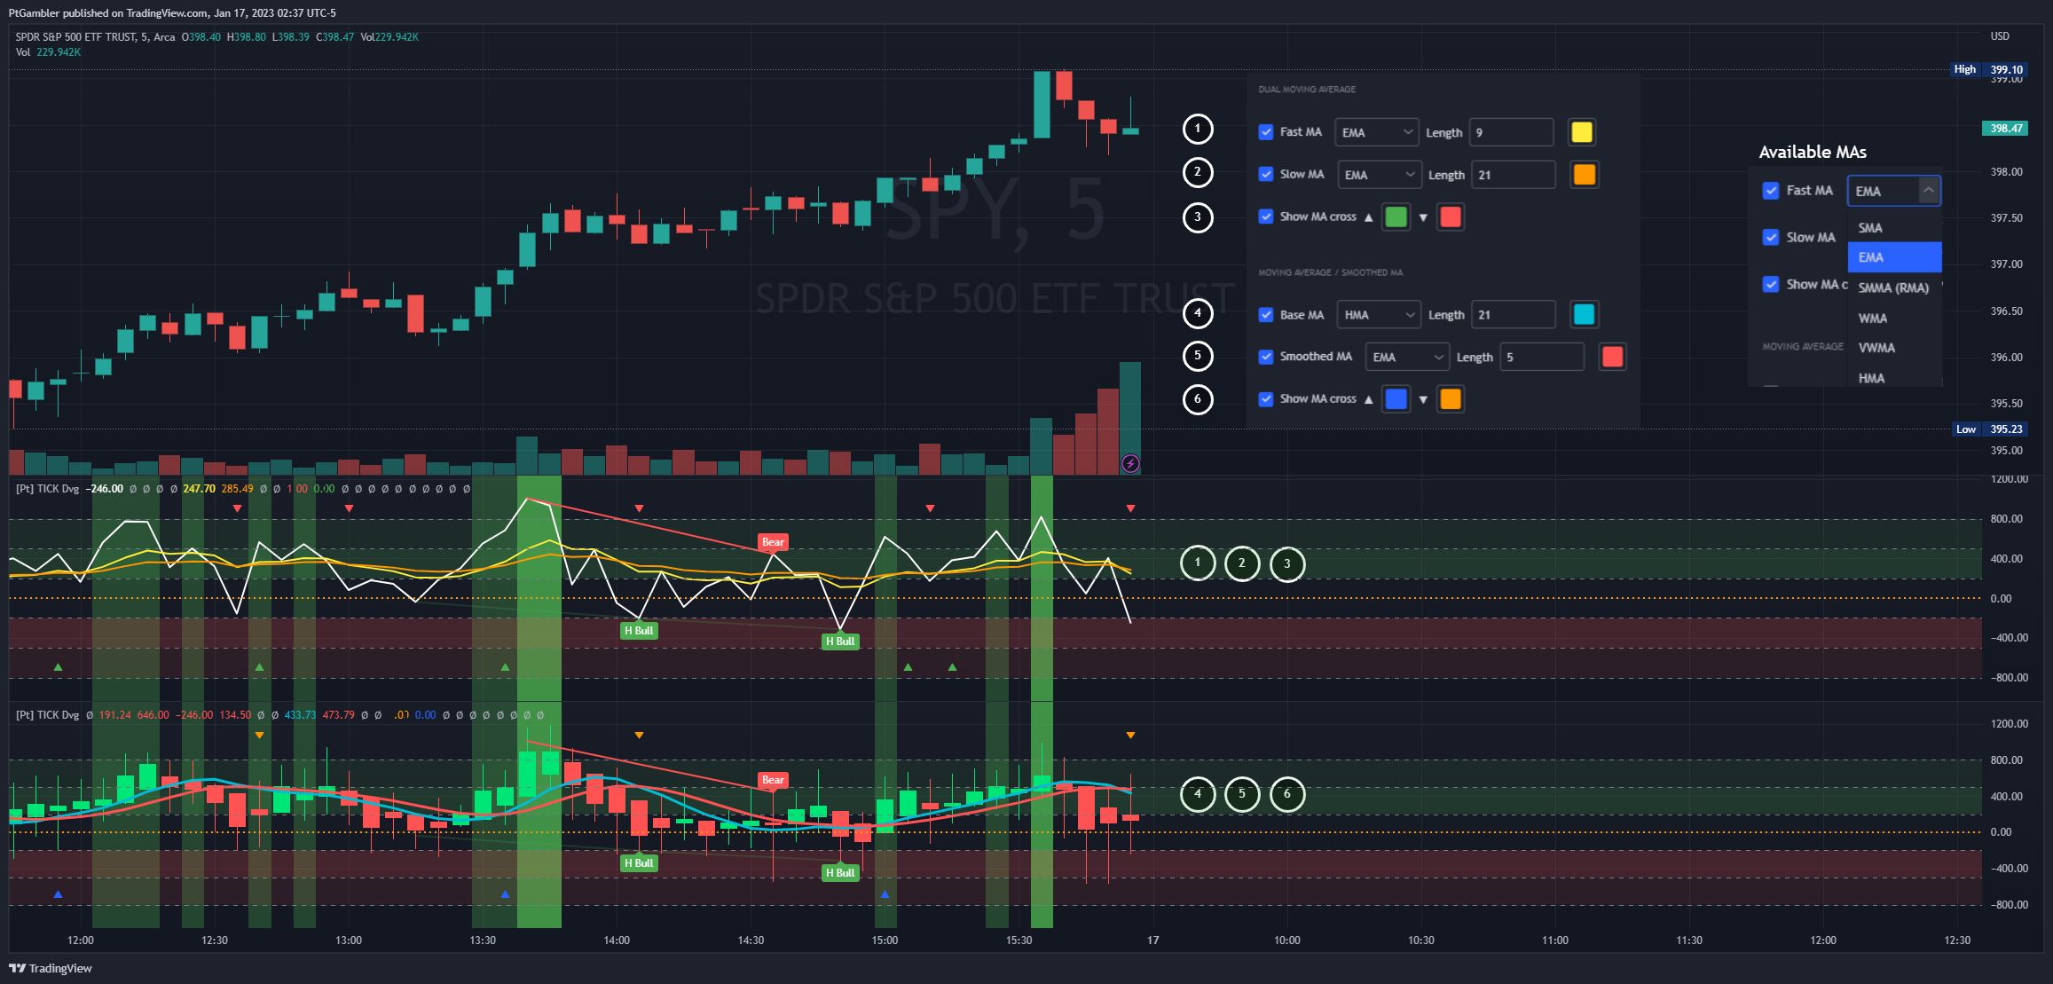The width and height of the screenshot is (2053, 984).
Task: Select SMA from the MA type list
Action: tap(1894, 228)
